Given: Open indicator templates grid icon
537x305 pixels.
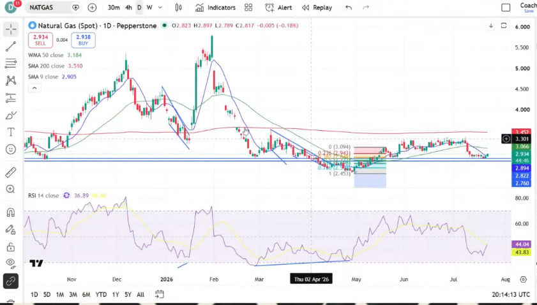Looking at the screenshot, I should [x=248, y=8].
